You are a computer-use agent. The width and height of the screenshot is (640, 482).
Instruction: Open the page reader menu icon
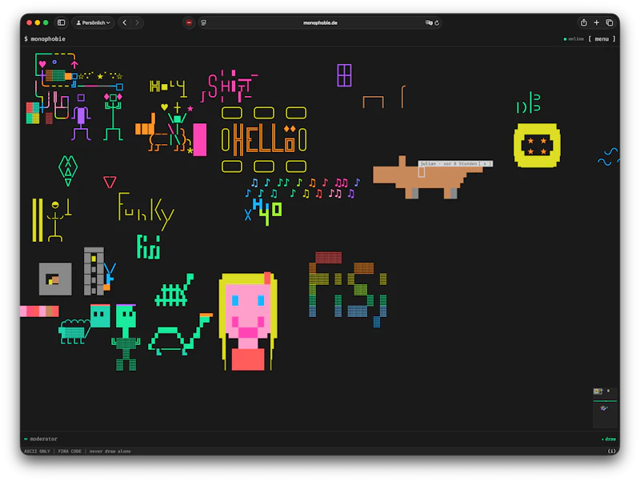[x=204, y=23]
